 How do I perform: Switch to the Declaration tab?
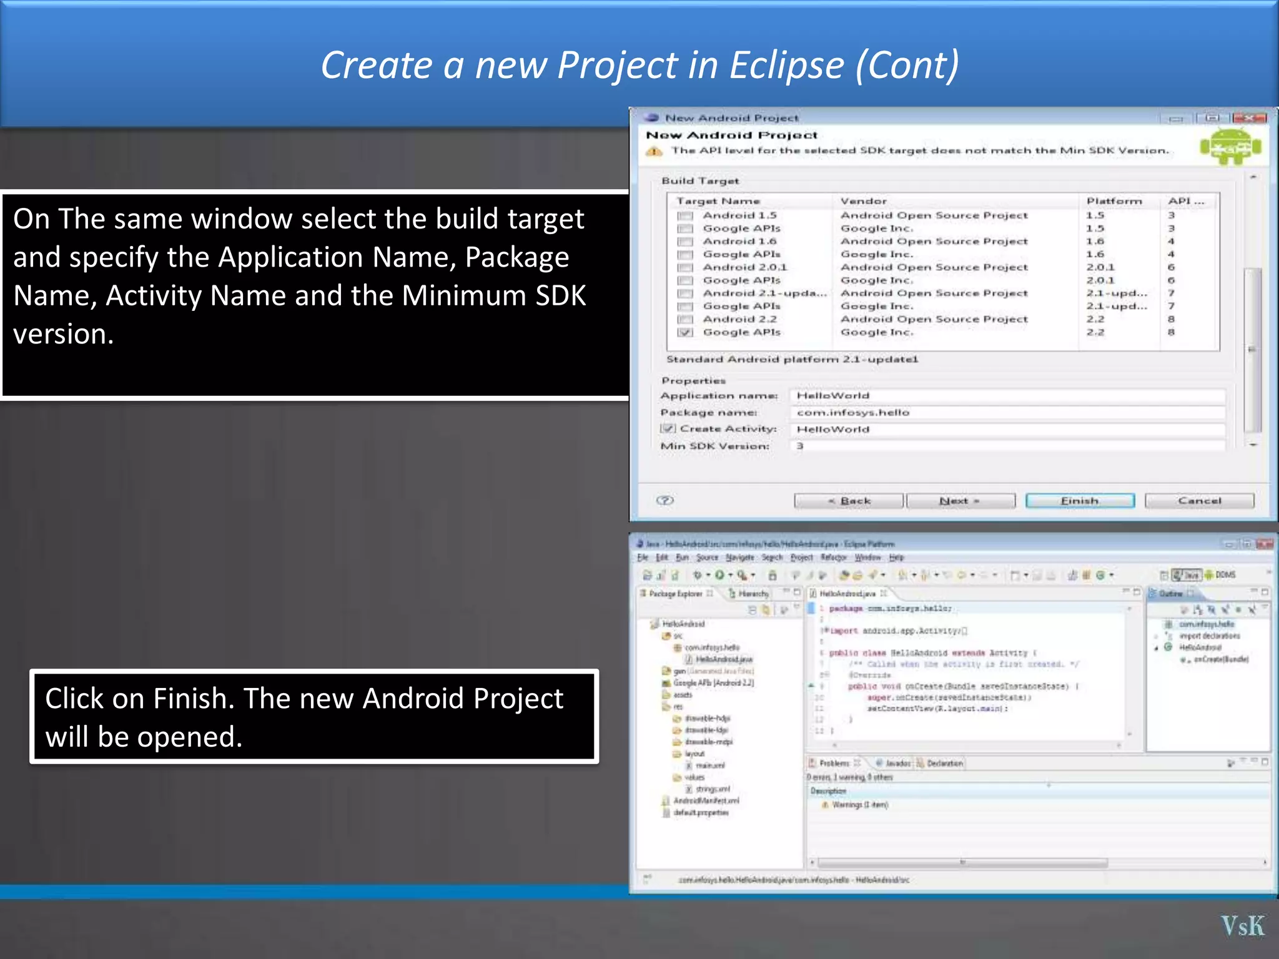(940, 763)
